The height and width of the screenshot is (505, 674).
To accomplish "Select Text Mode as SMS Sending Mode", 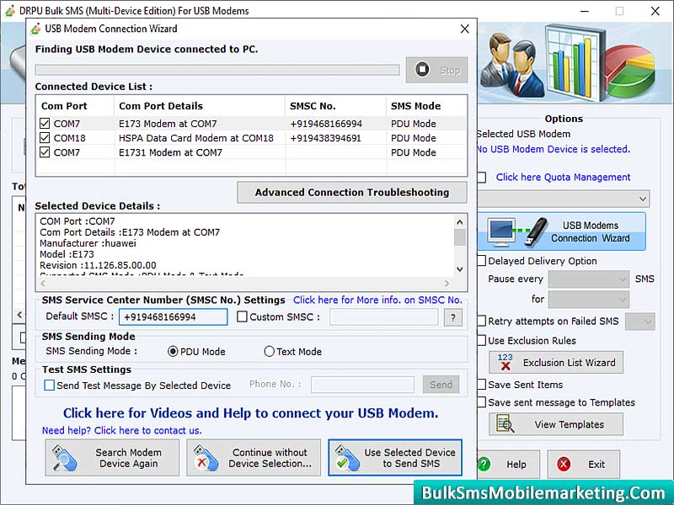I will (x=270, y=352).
